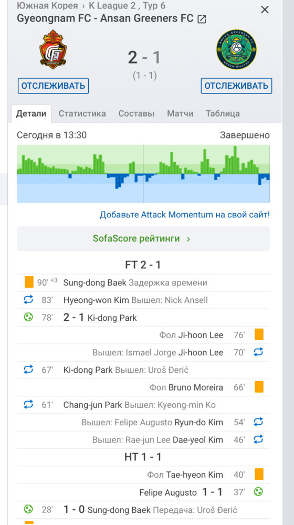Follow Ansan Greeners with ОТСЛЕЖИВАТЬ button

click(236, 86)
